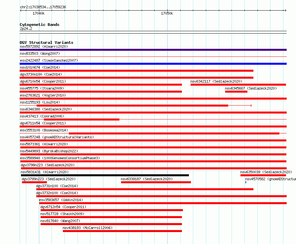Image resolution: width=296 pixels, height=244 pixels.
Task: Click the 17050k ruler position marker
Action: point(167,13)
